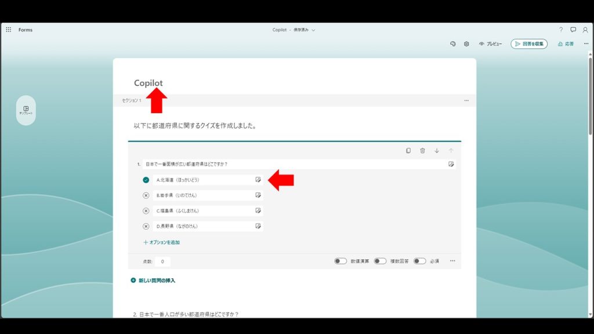Move question down with the arrow icon

(x=437, y=151)
